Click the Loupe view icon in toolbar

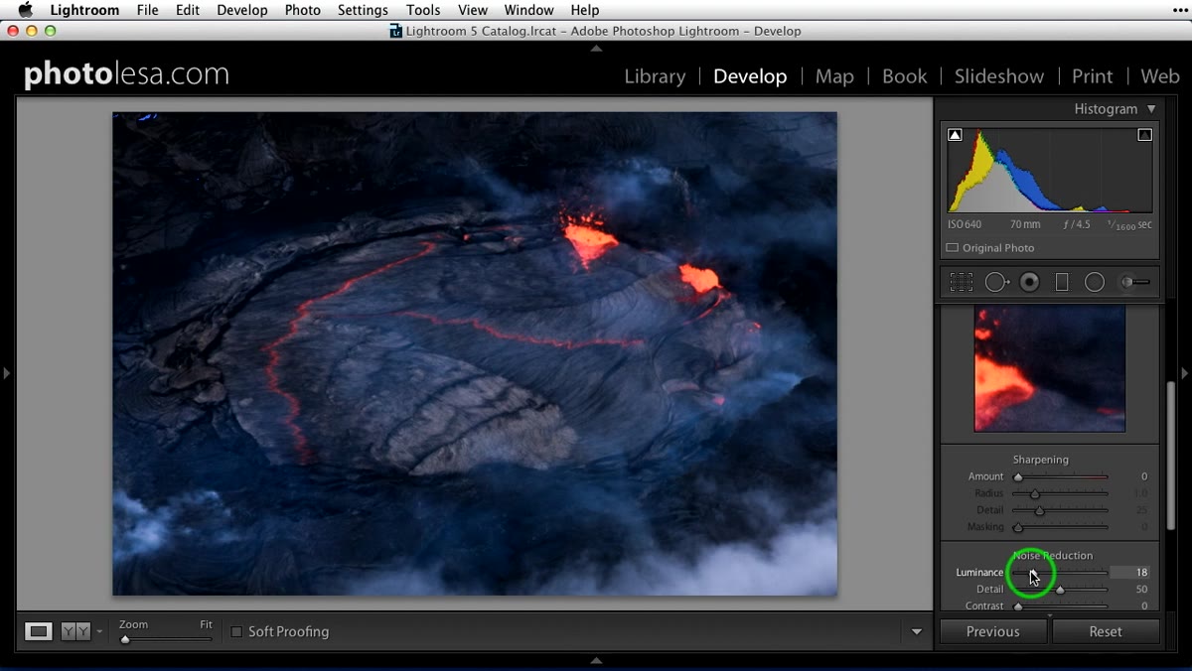(39, 631)
